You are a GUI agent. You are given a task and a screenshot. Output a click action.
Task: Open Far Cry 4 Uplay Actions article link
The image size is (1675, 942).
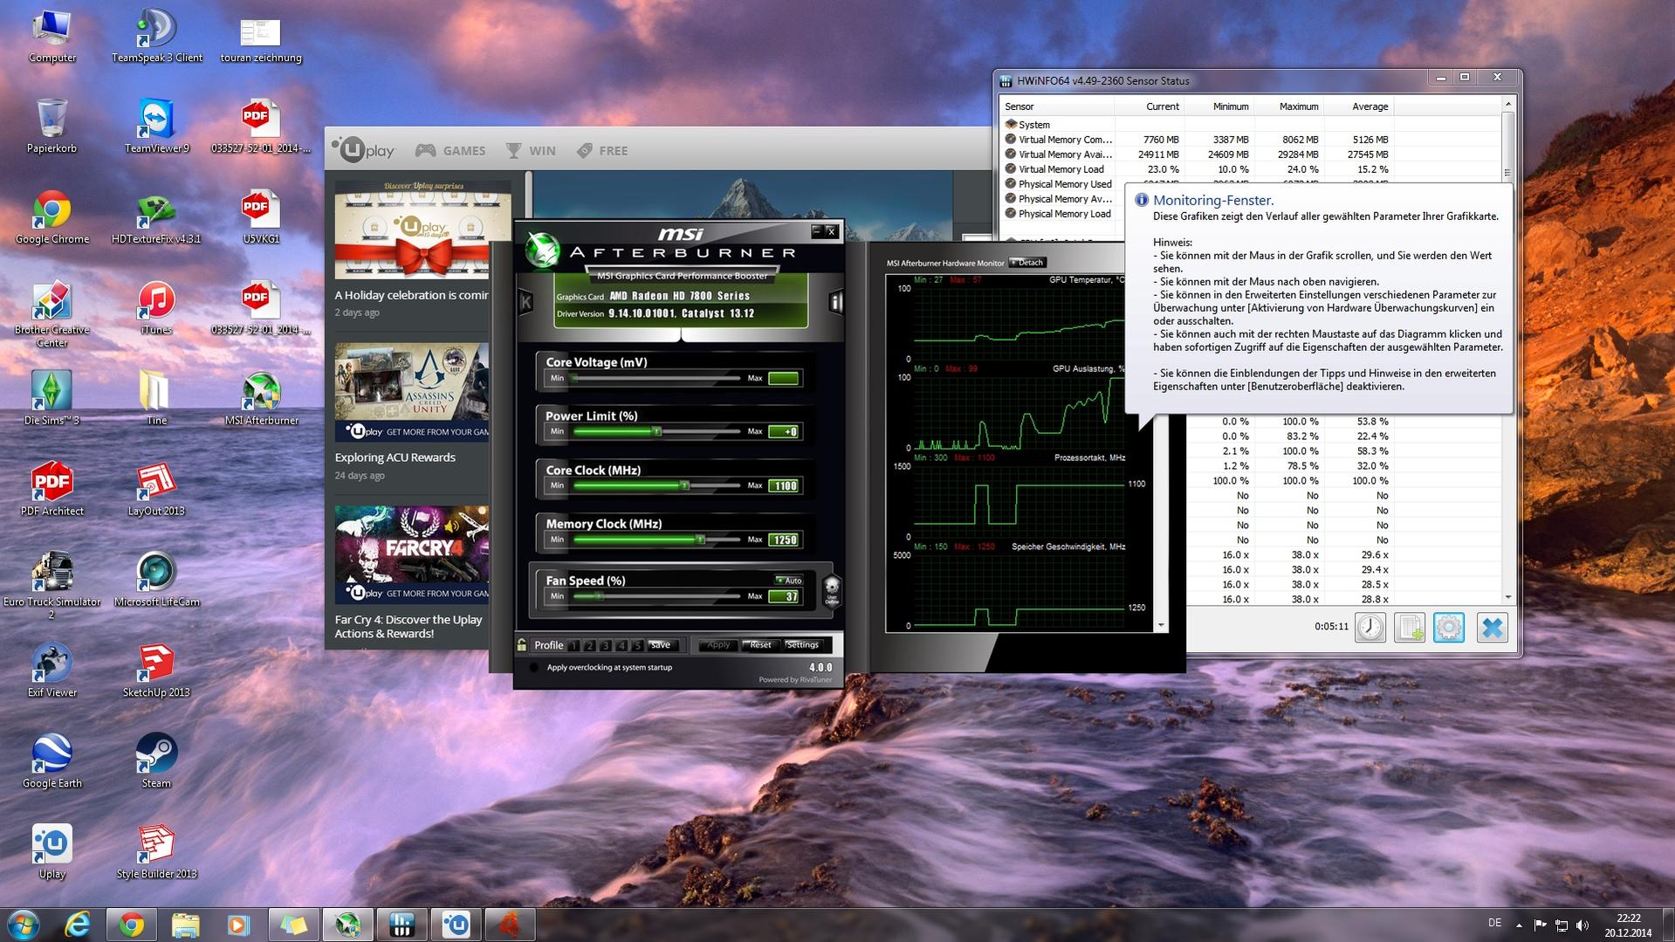(x=408, y=627)
